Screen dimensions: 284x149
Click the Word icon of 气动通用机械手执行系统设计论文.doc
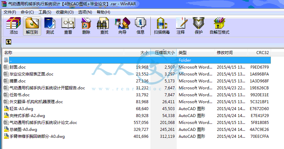(x=6, y=122)
